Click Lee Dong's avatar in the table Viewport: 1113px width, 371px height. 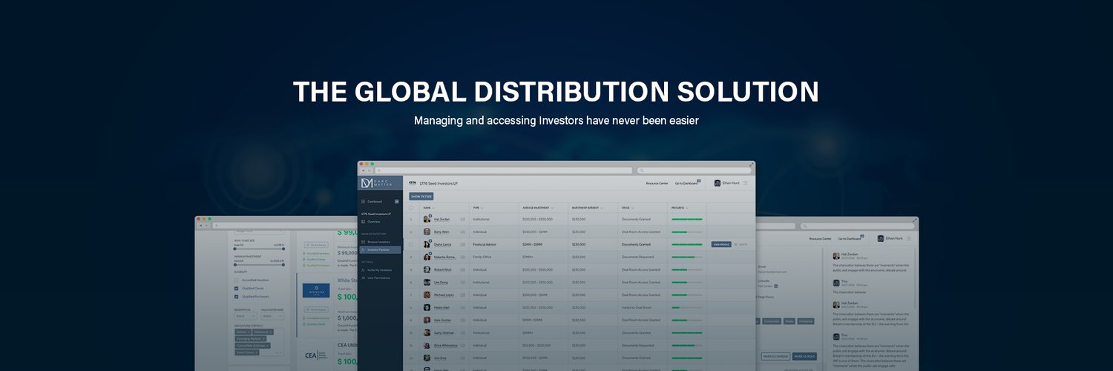427,282
